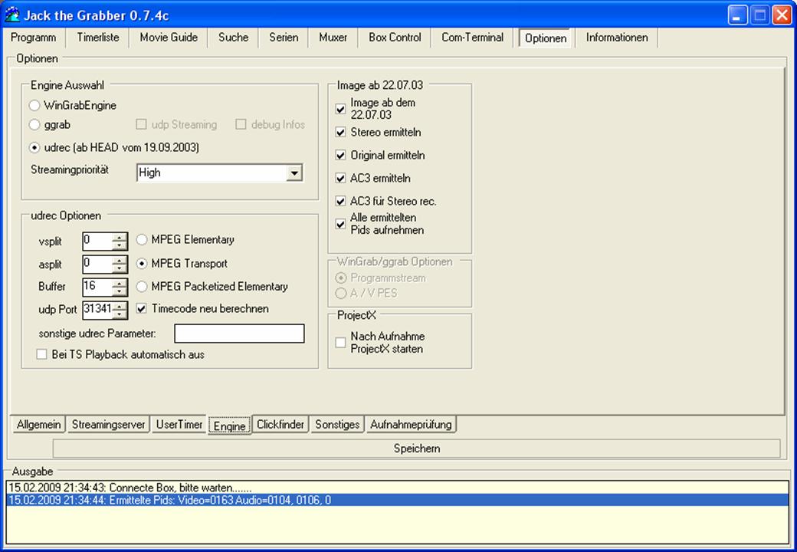Viewport: 797px width, 552px height.
Task: Select the WinGrabEngine radio button
Action: pos(34,106)
